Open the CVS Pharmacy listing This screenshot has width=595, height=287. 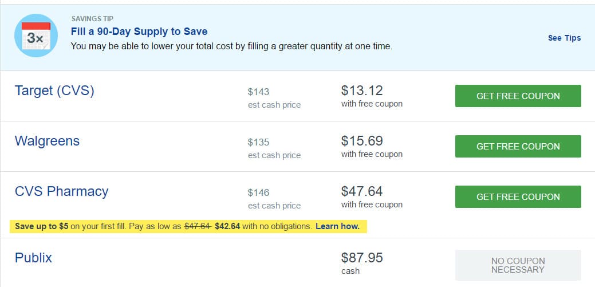pos(61,191)
